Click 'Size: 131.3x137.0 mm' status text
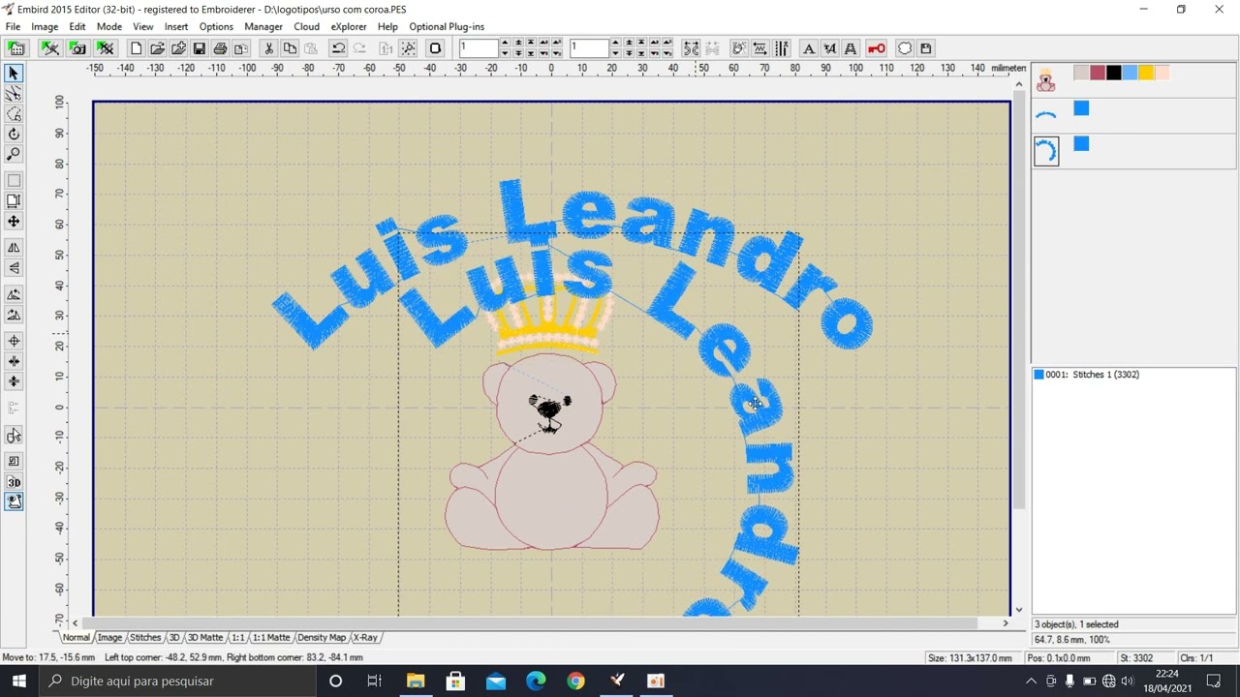Screen dimensions: 1240x697 click(x=970, y=658)
